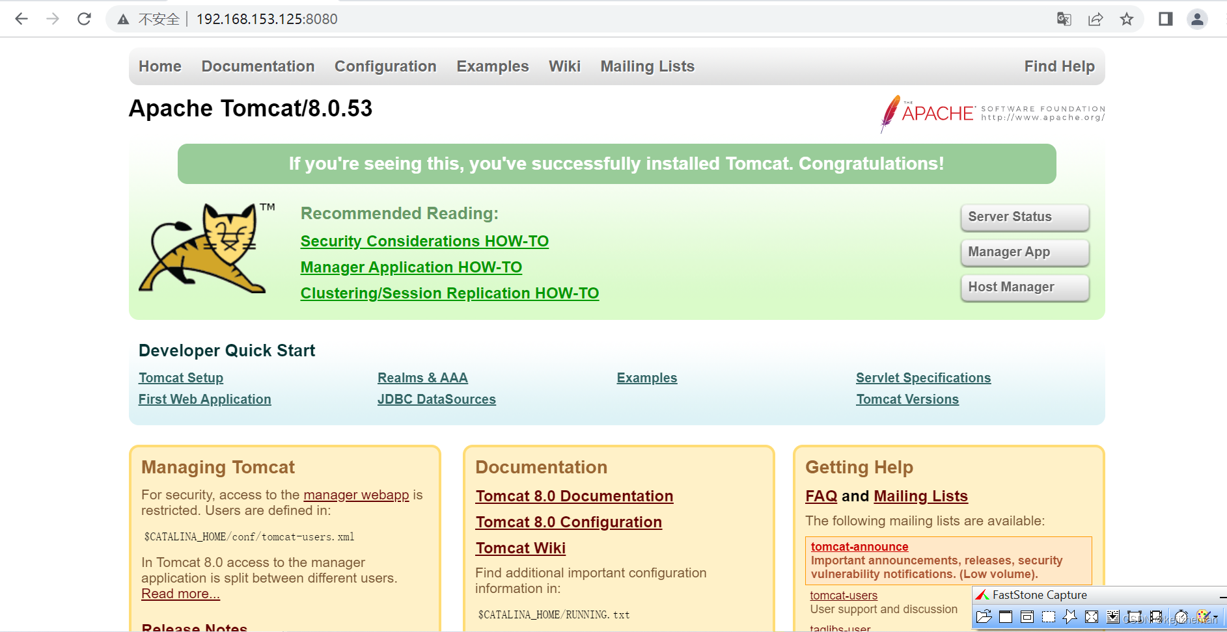Open the Examples nav item

[493, 66]
